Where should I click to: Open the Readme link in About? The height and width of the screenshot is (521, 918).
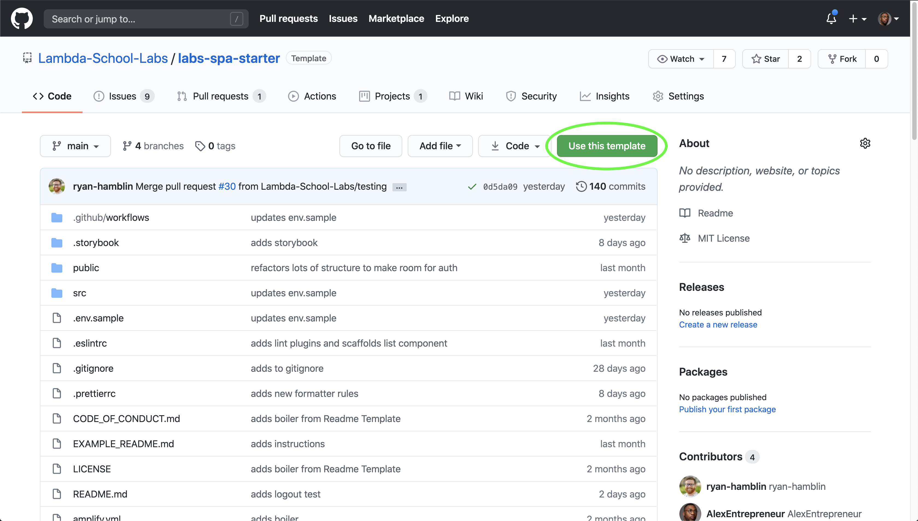coord(706,213)
